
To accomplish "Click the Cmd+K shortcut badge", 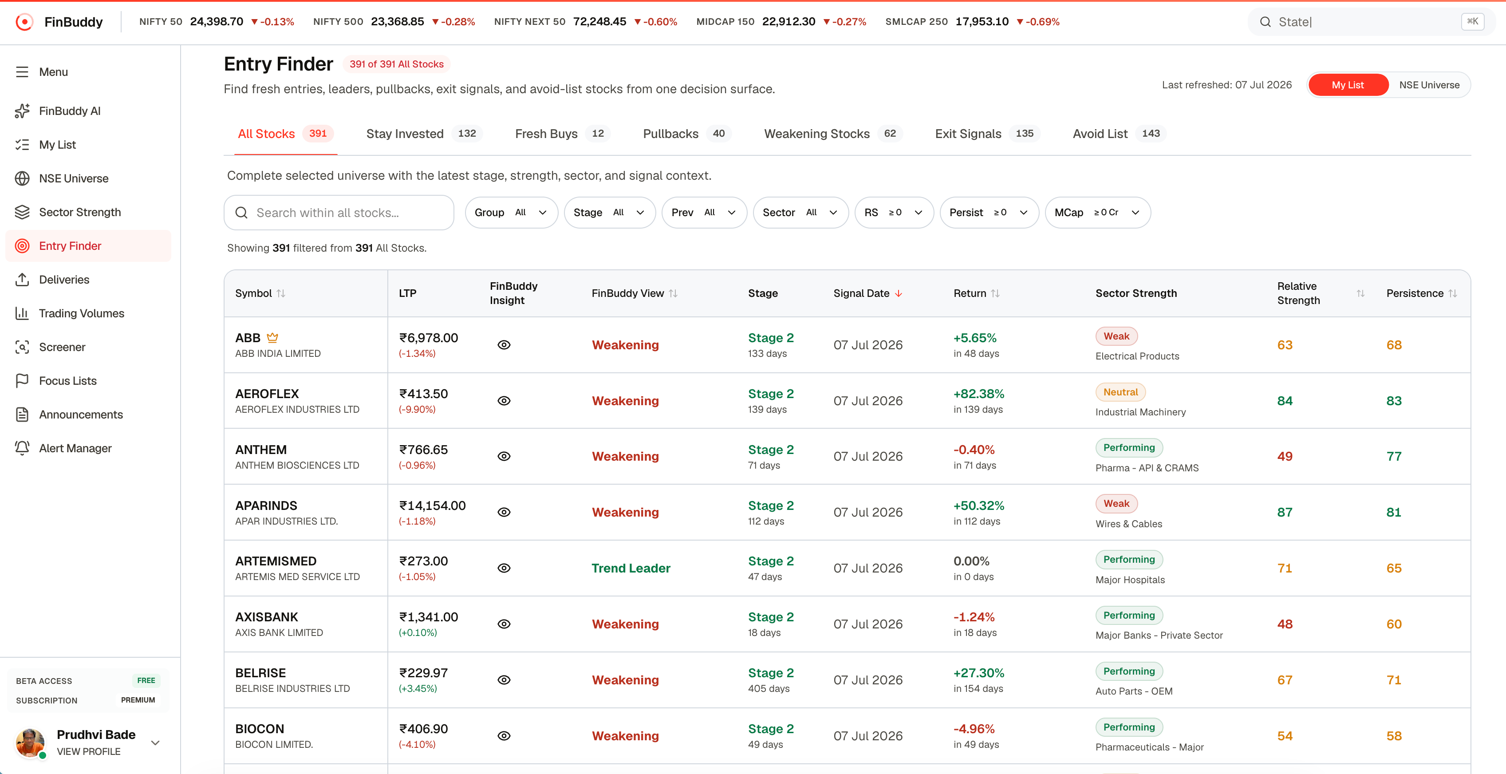I will pos(1473,22).
